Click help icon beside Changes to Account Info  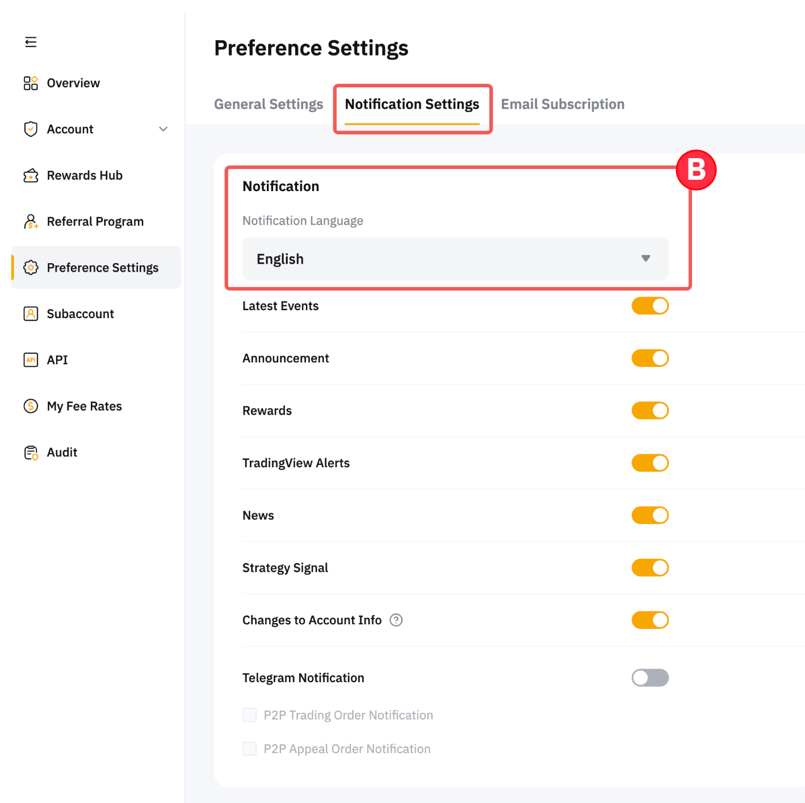(x=396, y=620)
